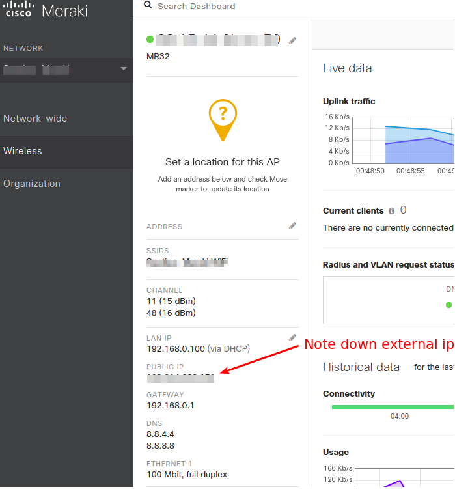Select 100 Mbit, full duplex text

coord(187,475)
